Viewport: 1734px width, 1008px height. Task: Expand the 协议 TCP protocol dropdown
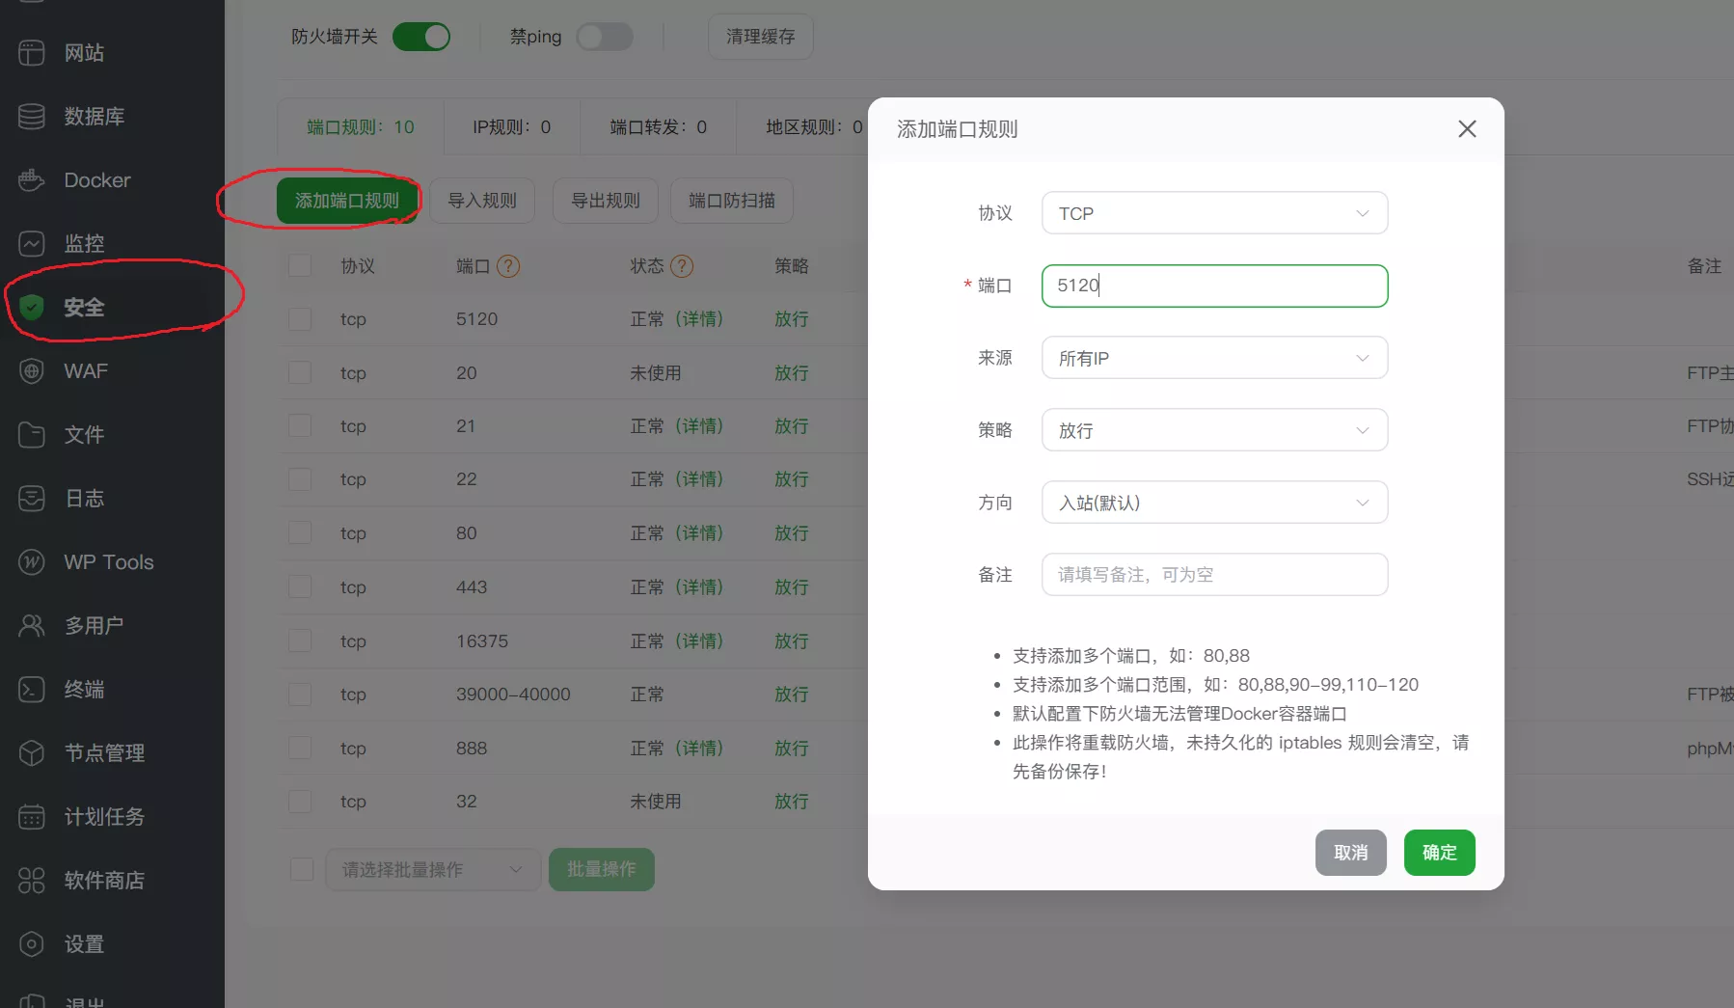1214,213
